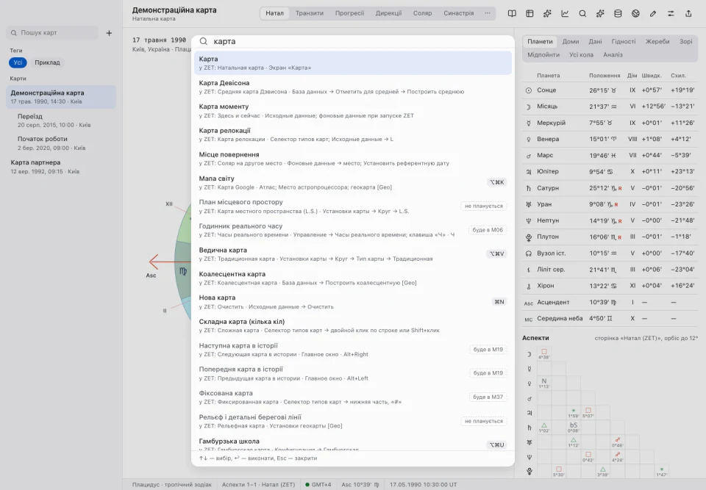Run the «Карта Девісона» command
This screenshot has height=490, width=706.
coord(353,87)
